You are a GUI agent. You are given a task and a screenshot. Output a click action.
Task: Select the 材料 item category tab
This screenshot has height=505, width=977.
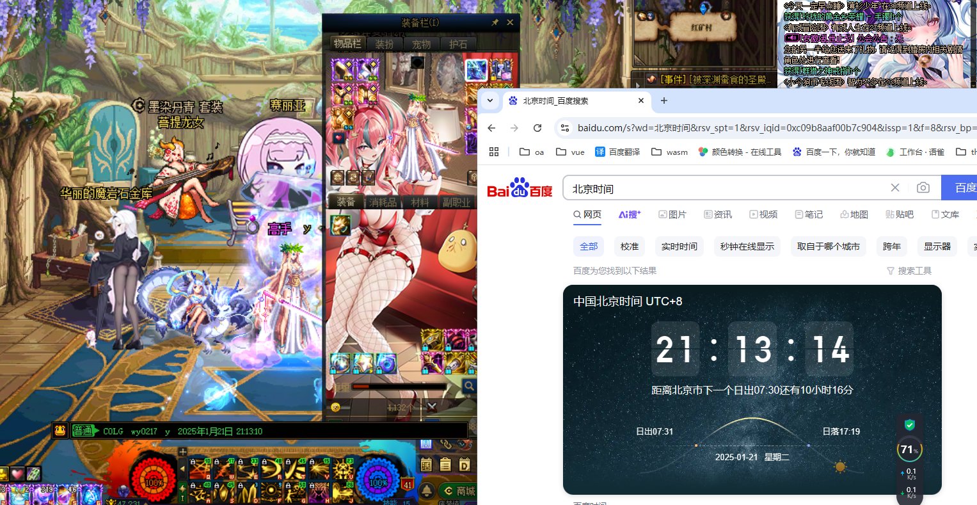click(420, 202)
